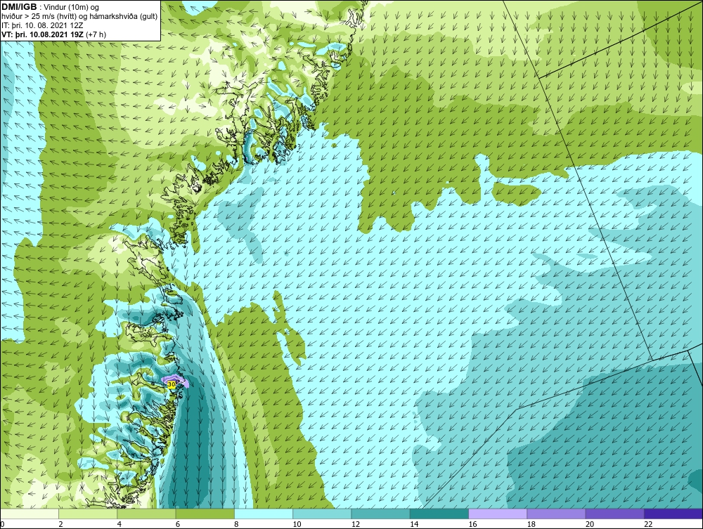Click the legend scale number 12
The image size is (703, 529).
pyautogui.click(x=356, y=524)
